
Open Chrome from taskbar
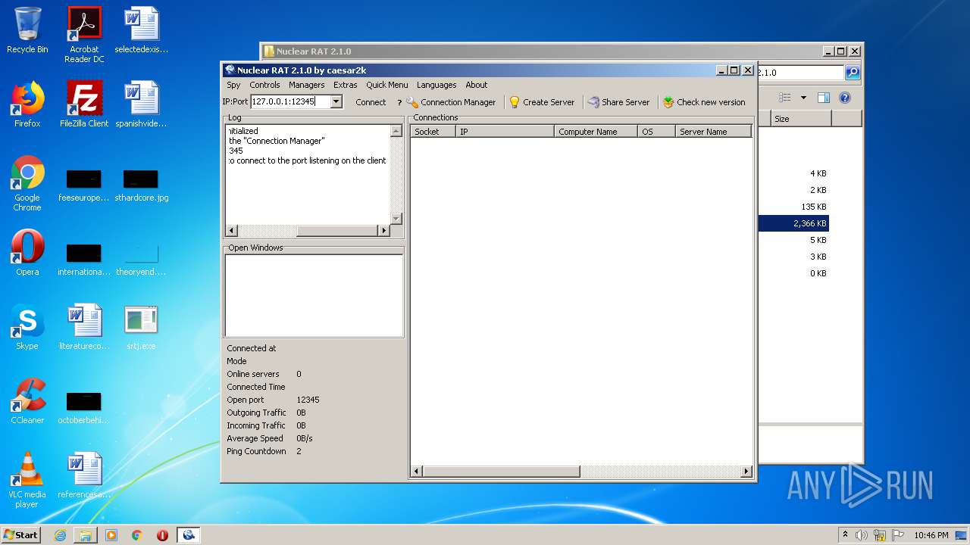coord(136,535)
